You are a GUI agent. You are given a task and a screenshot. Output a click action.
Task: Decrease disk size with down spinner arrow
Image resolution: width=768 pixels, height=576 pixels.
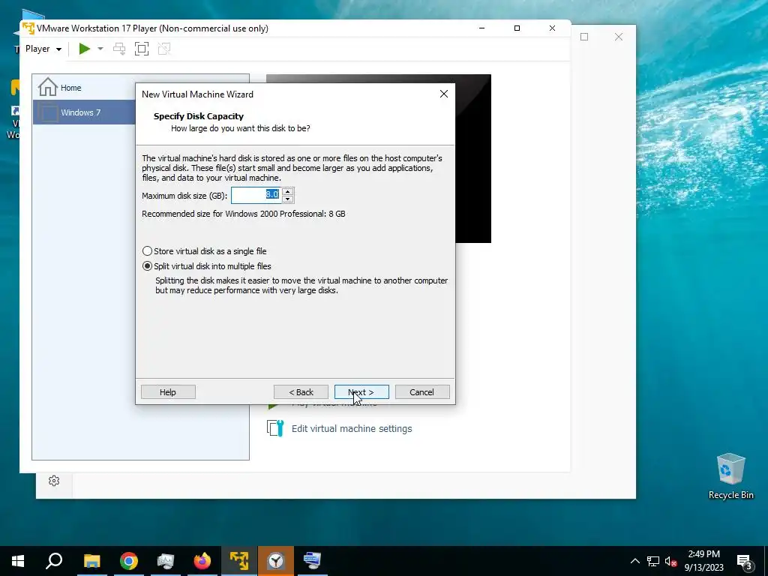click(288, 199)
